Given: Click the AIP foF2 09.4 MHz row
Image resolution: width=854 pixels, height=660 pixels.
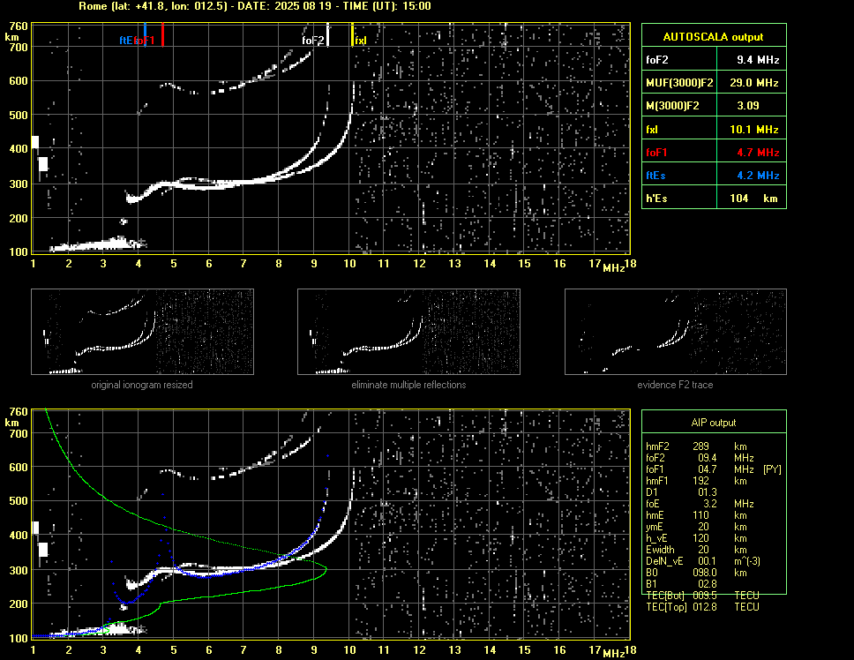Looking at the screenshot, I should click(x=700, y=457).
